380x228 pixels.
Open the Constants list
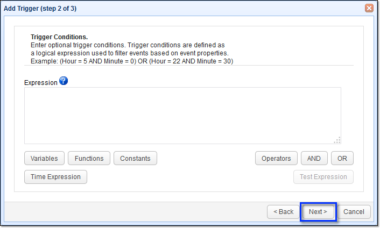pos(135,158)
